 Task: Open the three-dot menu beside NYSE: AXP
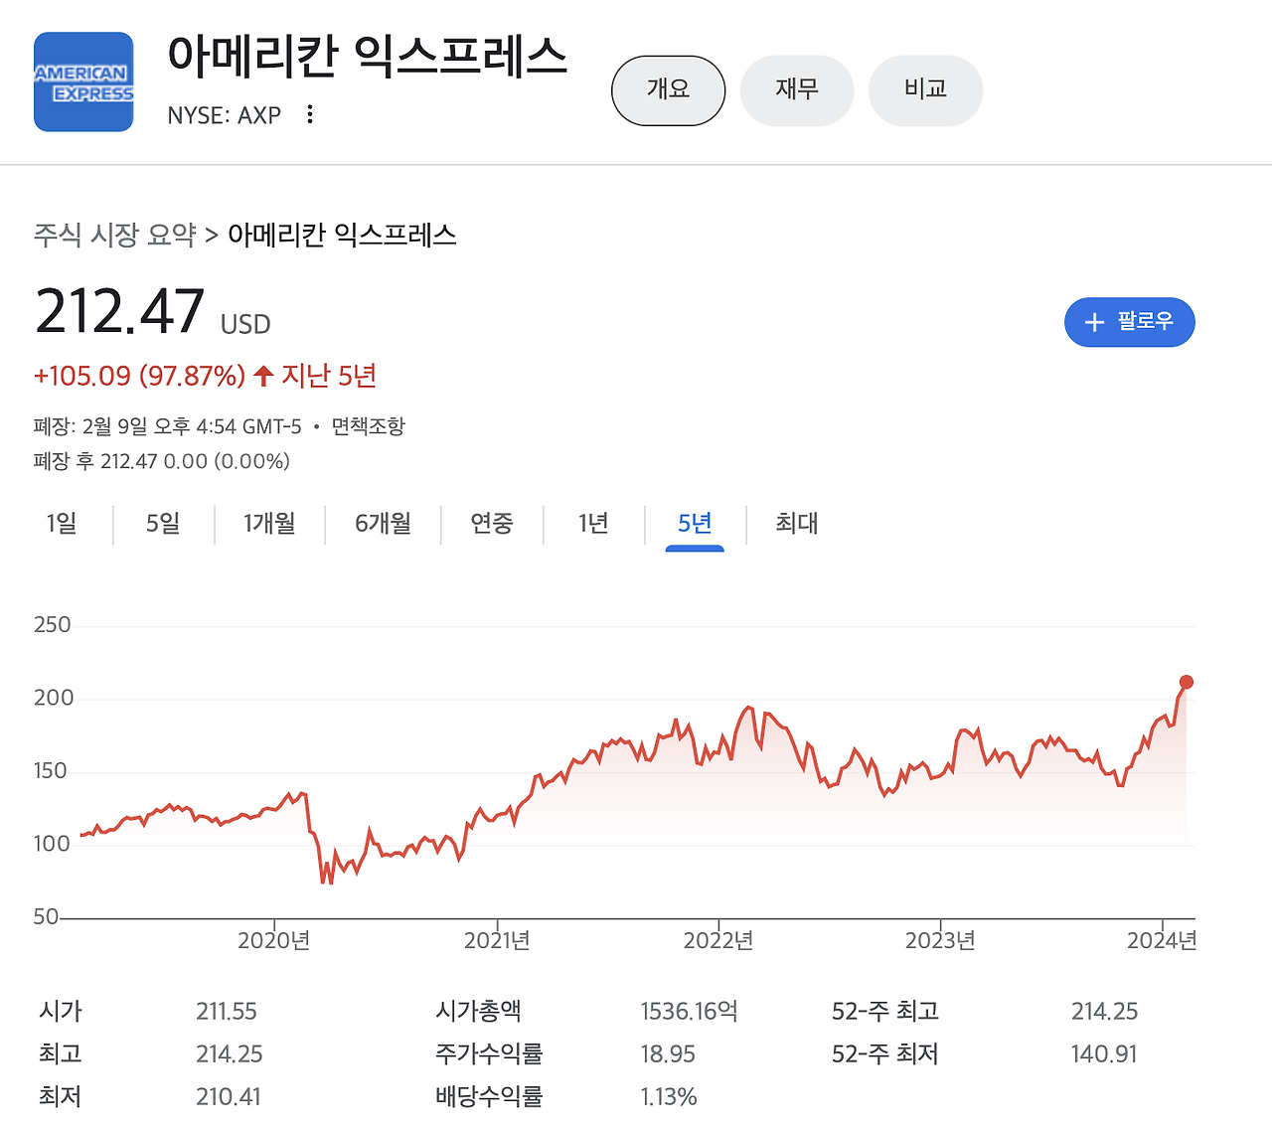(309, 114)
